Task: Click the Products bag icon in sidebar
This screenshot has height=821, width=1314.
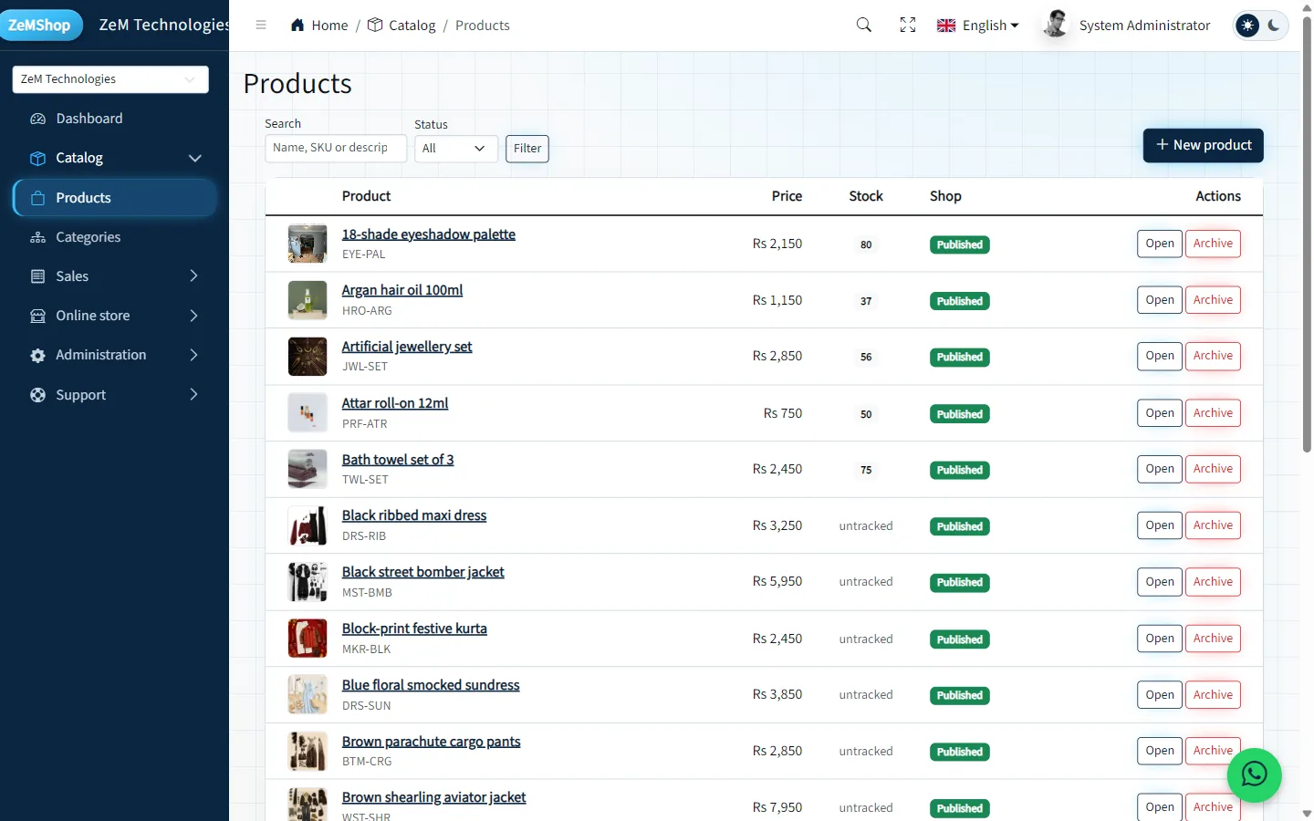Action: (x=37, y=198)
